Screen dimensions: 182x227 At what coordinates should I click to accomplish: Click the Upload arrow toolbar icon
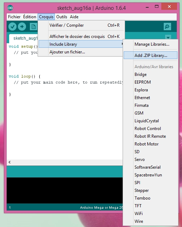(22, 27)
